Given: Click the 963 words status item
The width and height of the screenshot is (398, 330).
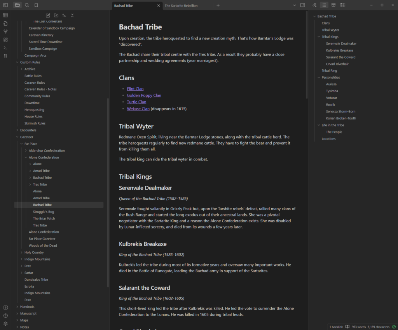Looking at the screenshot, I should click(x=358, y=327).
